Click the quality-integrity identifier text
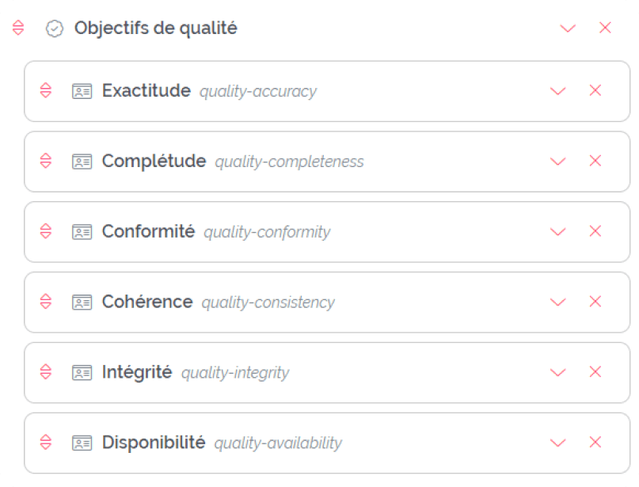This screenshot has height=487, width=639. point(235,373)
